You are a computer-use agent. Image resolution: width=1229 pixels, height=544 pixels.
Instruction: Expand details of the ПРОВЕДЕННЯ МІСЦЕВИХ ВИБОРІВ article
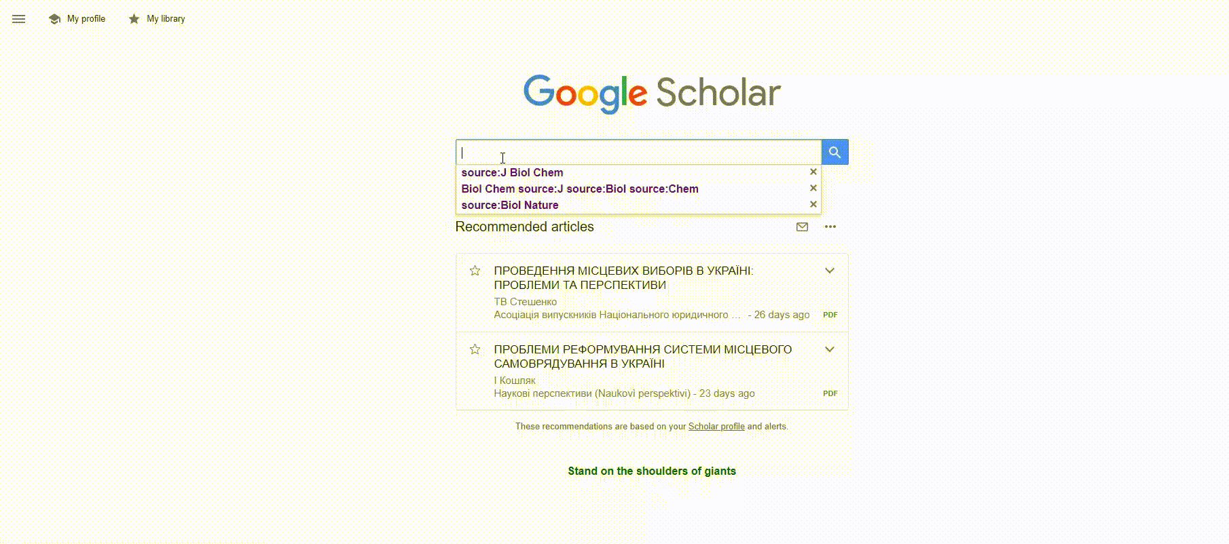(x=830, y=271)
